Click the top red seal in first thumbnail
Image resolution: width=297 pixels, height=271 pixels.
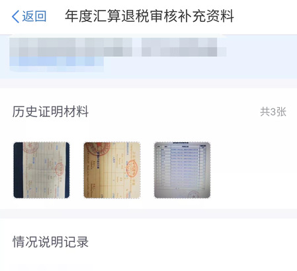click(x=31, y=147)
